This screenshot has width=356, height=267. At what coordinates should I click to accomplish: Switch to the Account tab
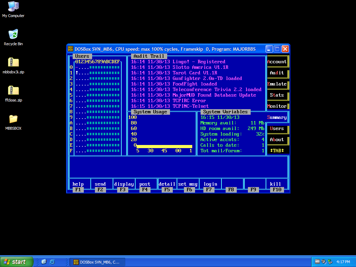tap(277, 62)
